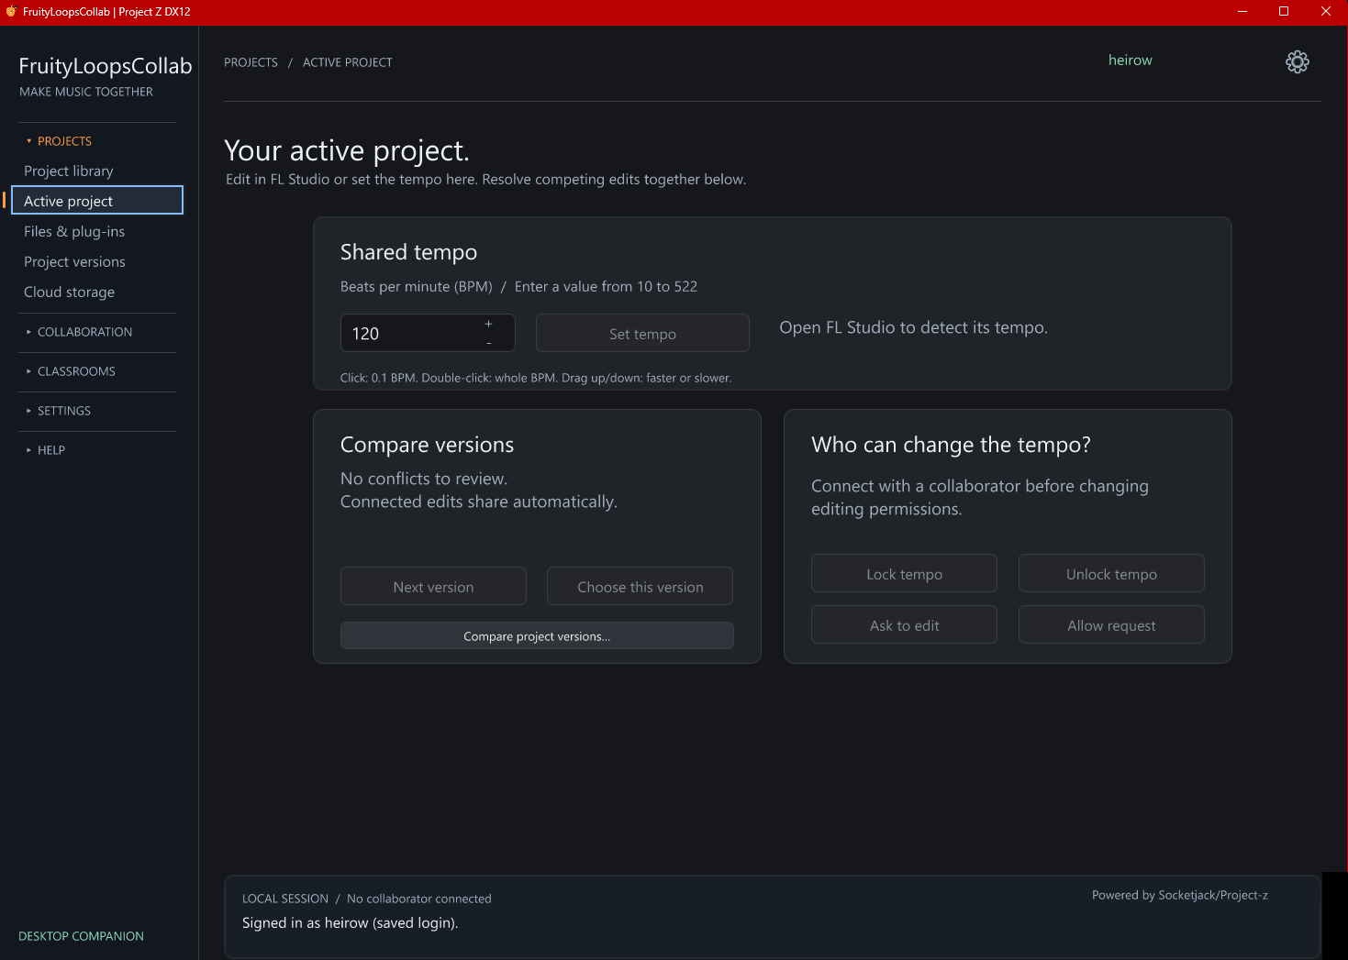Decrease BPM with the minus stepper

[x=488, y=343]
